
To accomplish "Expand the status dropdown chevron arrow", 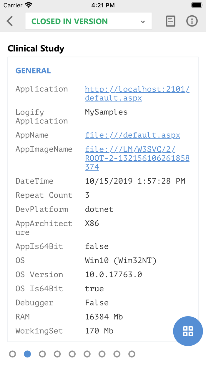I will pyautogui.click(x=143, y=22).
